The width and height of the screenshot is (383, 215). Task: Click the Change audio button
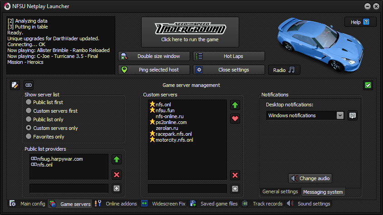pyautogui.click(x=310, y=178)
